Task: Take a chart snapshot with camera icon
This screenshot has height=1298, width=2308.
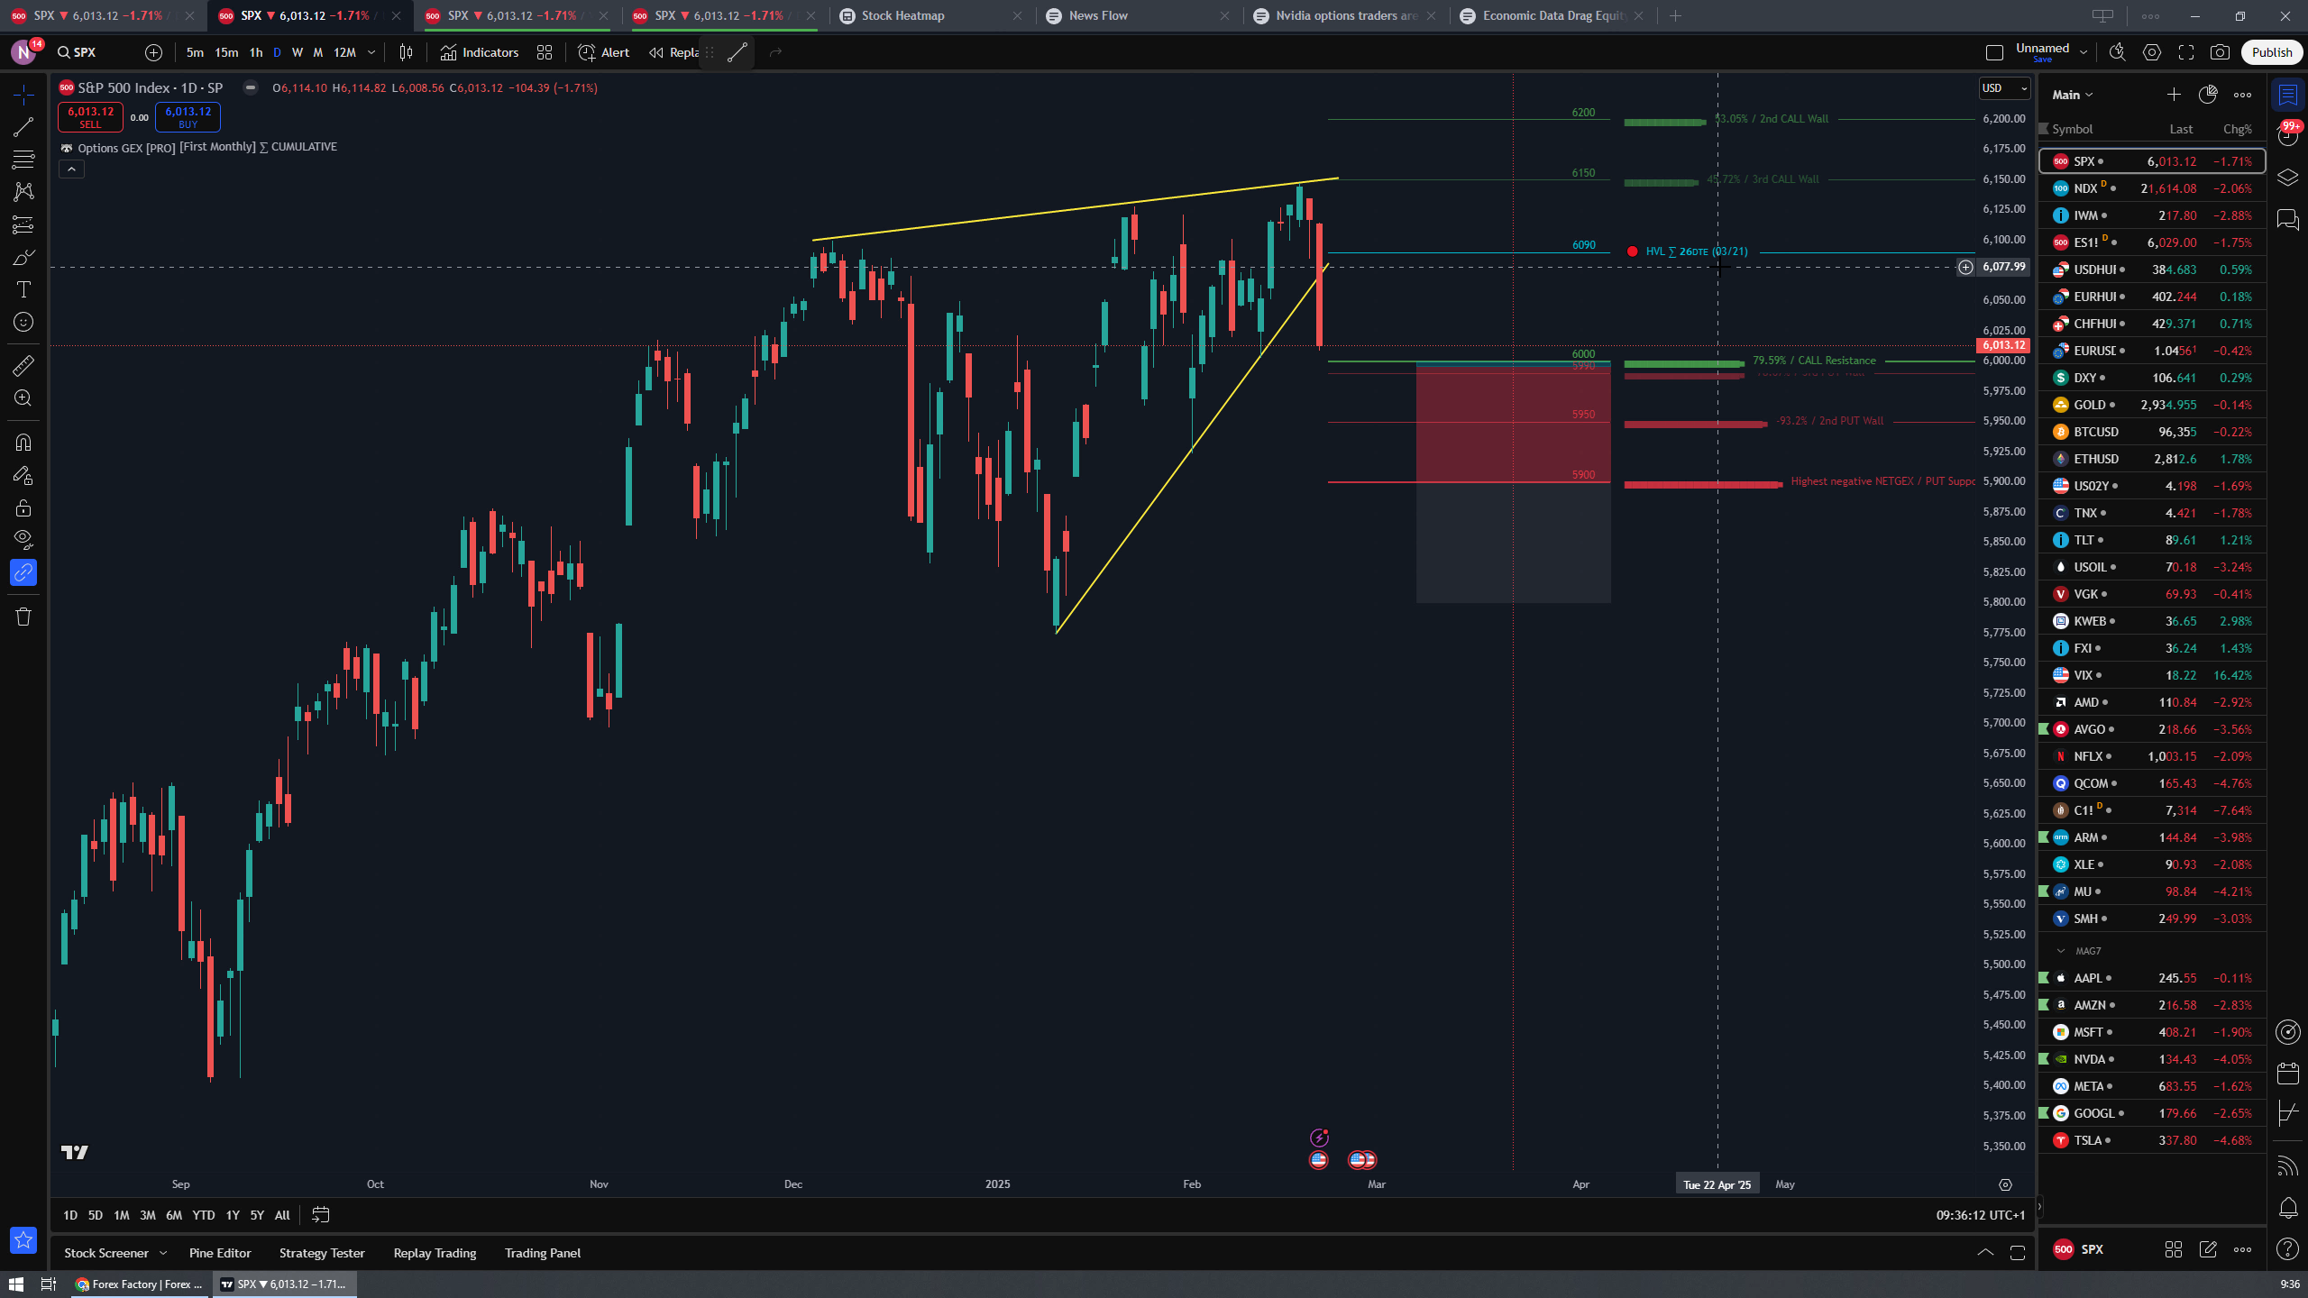Action: [2220, 52]
